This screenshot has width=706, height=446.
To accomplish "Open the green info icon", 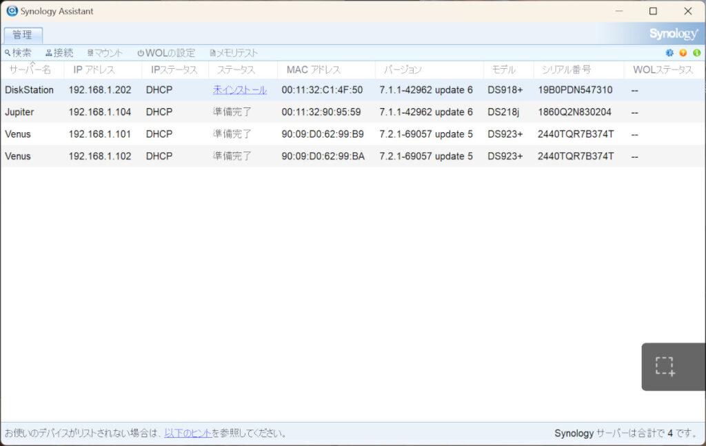I will point(696,52).
